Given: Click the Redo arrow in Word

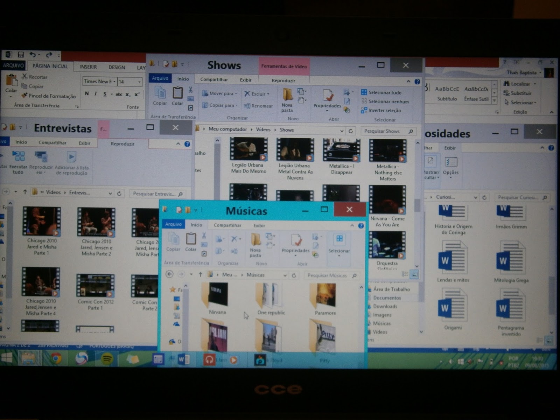Looking at the screenshot, I should tap(49, 55).
